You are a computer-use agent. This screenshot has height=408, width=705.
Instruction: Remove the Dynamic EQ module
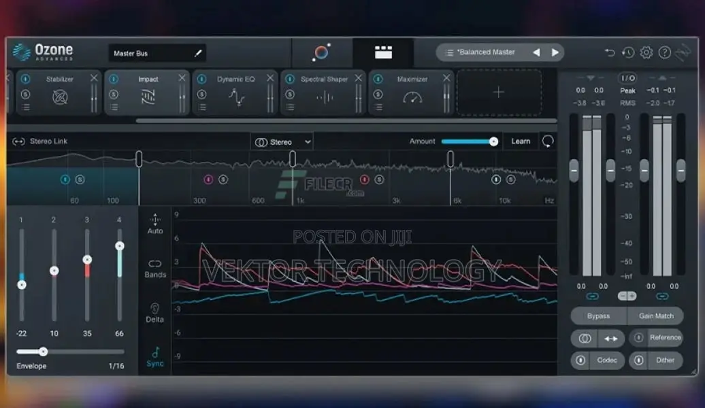pos(269,78)
